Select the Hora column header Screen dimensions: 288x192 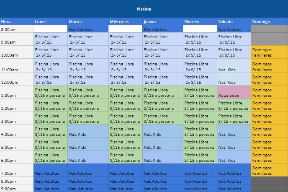point(17,21)
